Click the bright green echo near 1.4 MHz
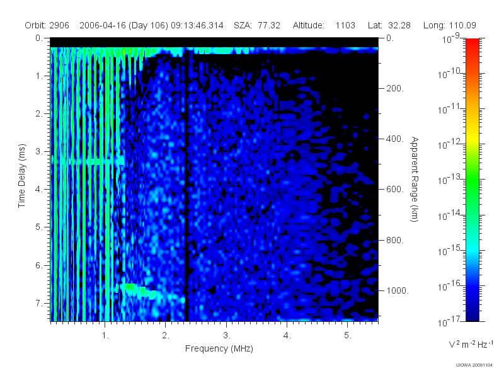 pyautogui.click(x=130, y=286)
